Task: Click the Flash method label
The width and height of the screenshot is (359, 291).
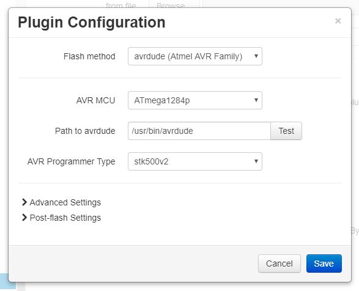Action: 89,56
